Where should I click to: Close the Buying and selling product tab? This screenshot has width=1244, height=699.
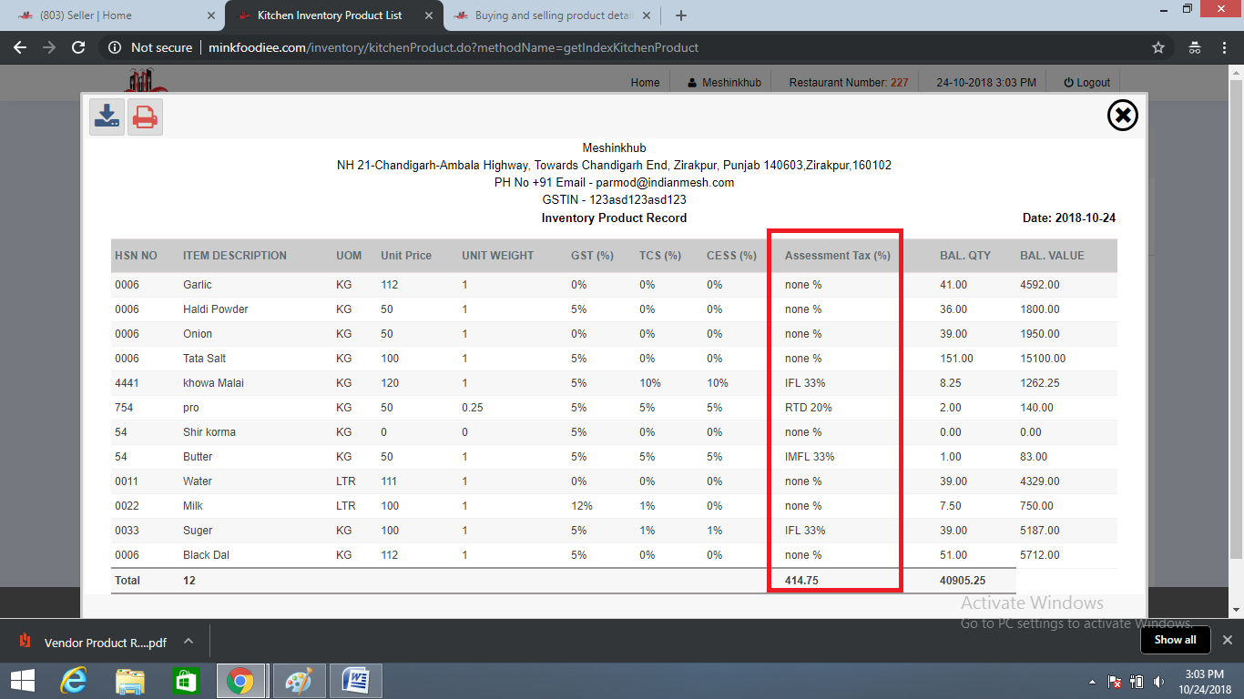point(647,15)
